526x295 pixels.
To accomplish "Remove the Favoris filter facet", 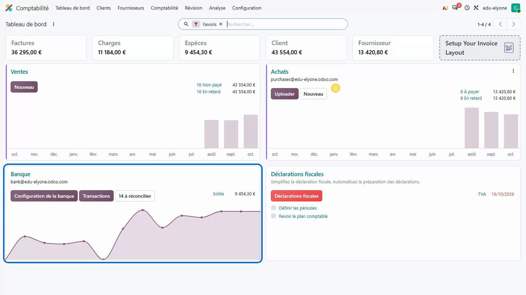I will [x=221, y=24].
